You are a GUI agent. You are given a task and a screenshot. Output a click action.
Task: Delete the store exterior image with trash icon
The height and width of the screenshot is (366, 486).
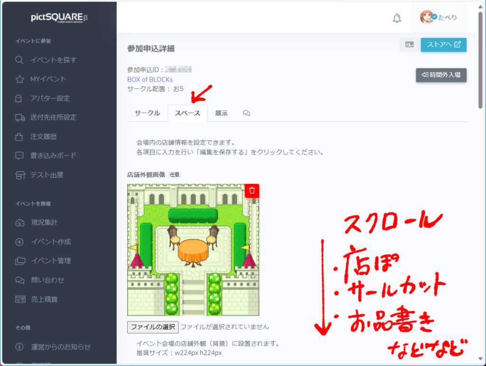tap(252, 191)
